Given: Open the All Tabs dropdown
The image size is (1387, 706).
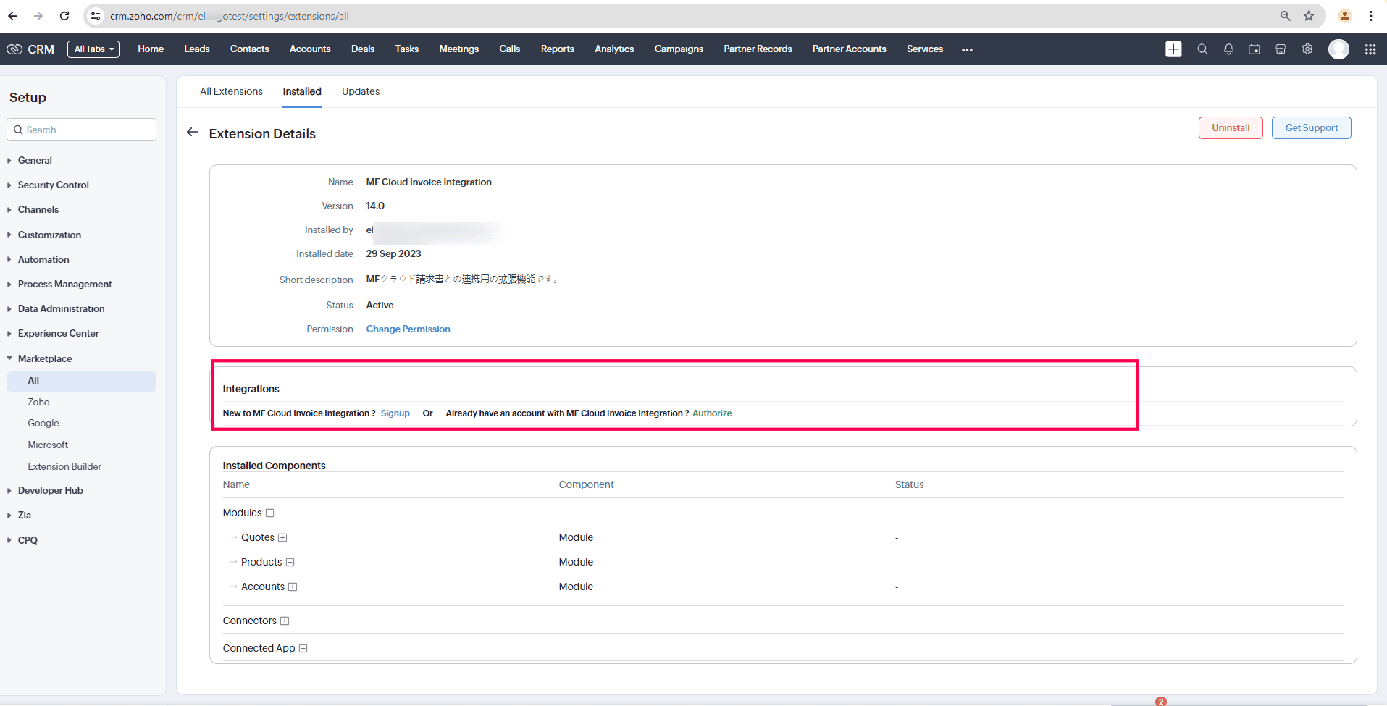Looking at the screenshot, I should point(93,49).
